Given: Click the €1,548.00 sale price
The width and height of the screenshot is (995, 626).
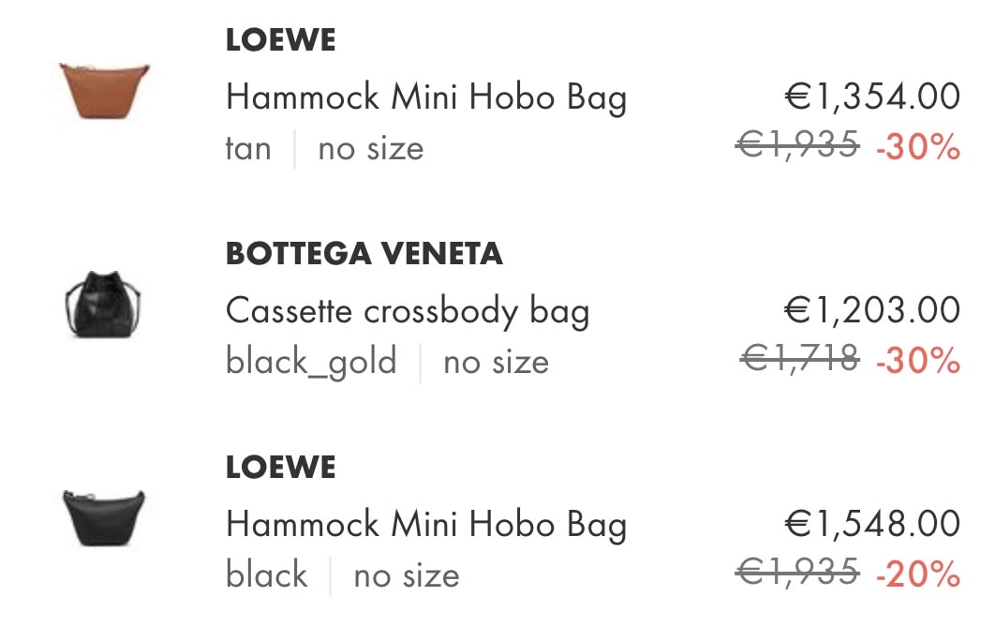Looking at the screenshot, I should tap(872, 523).
